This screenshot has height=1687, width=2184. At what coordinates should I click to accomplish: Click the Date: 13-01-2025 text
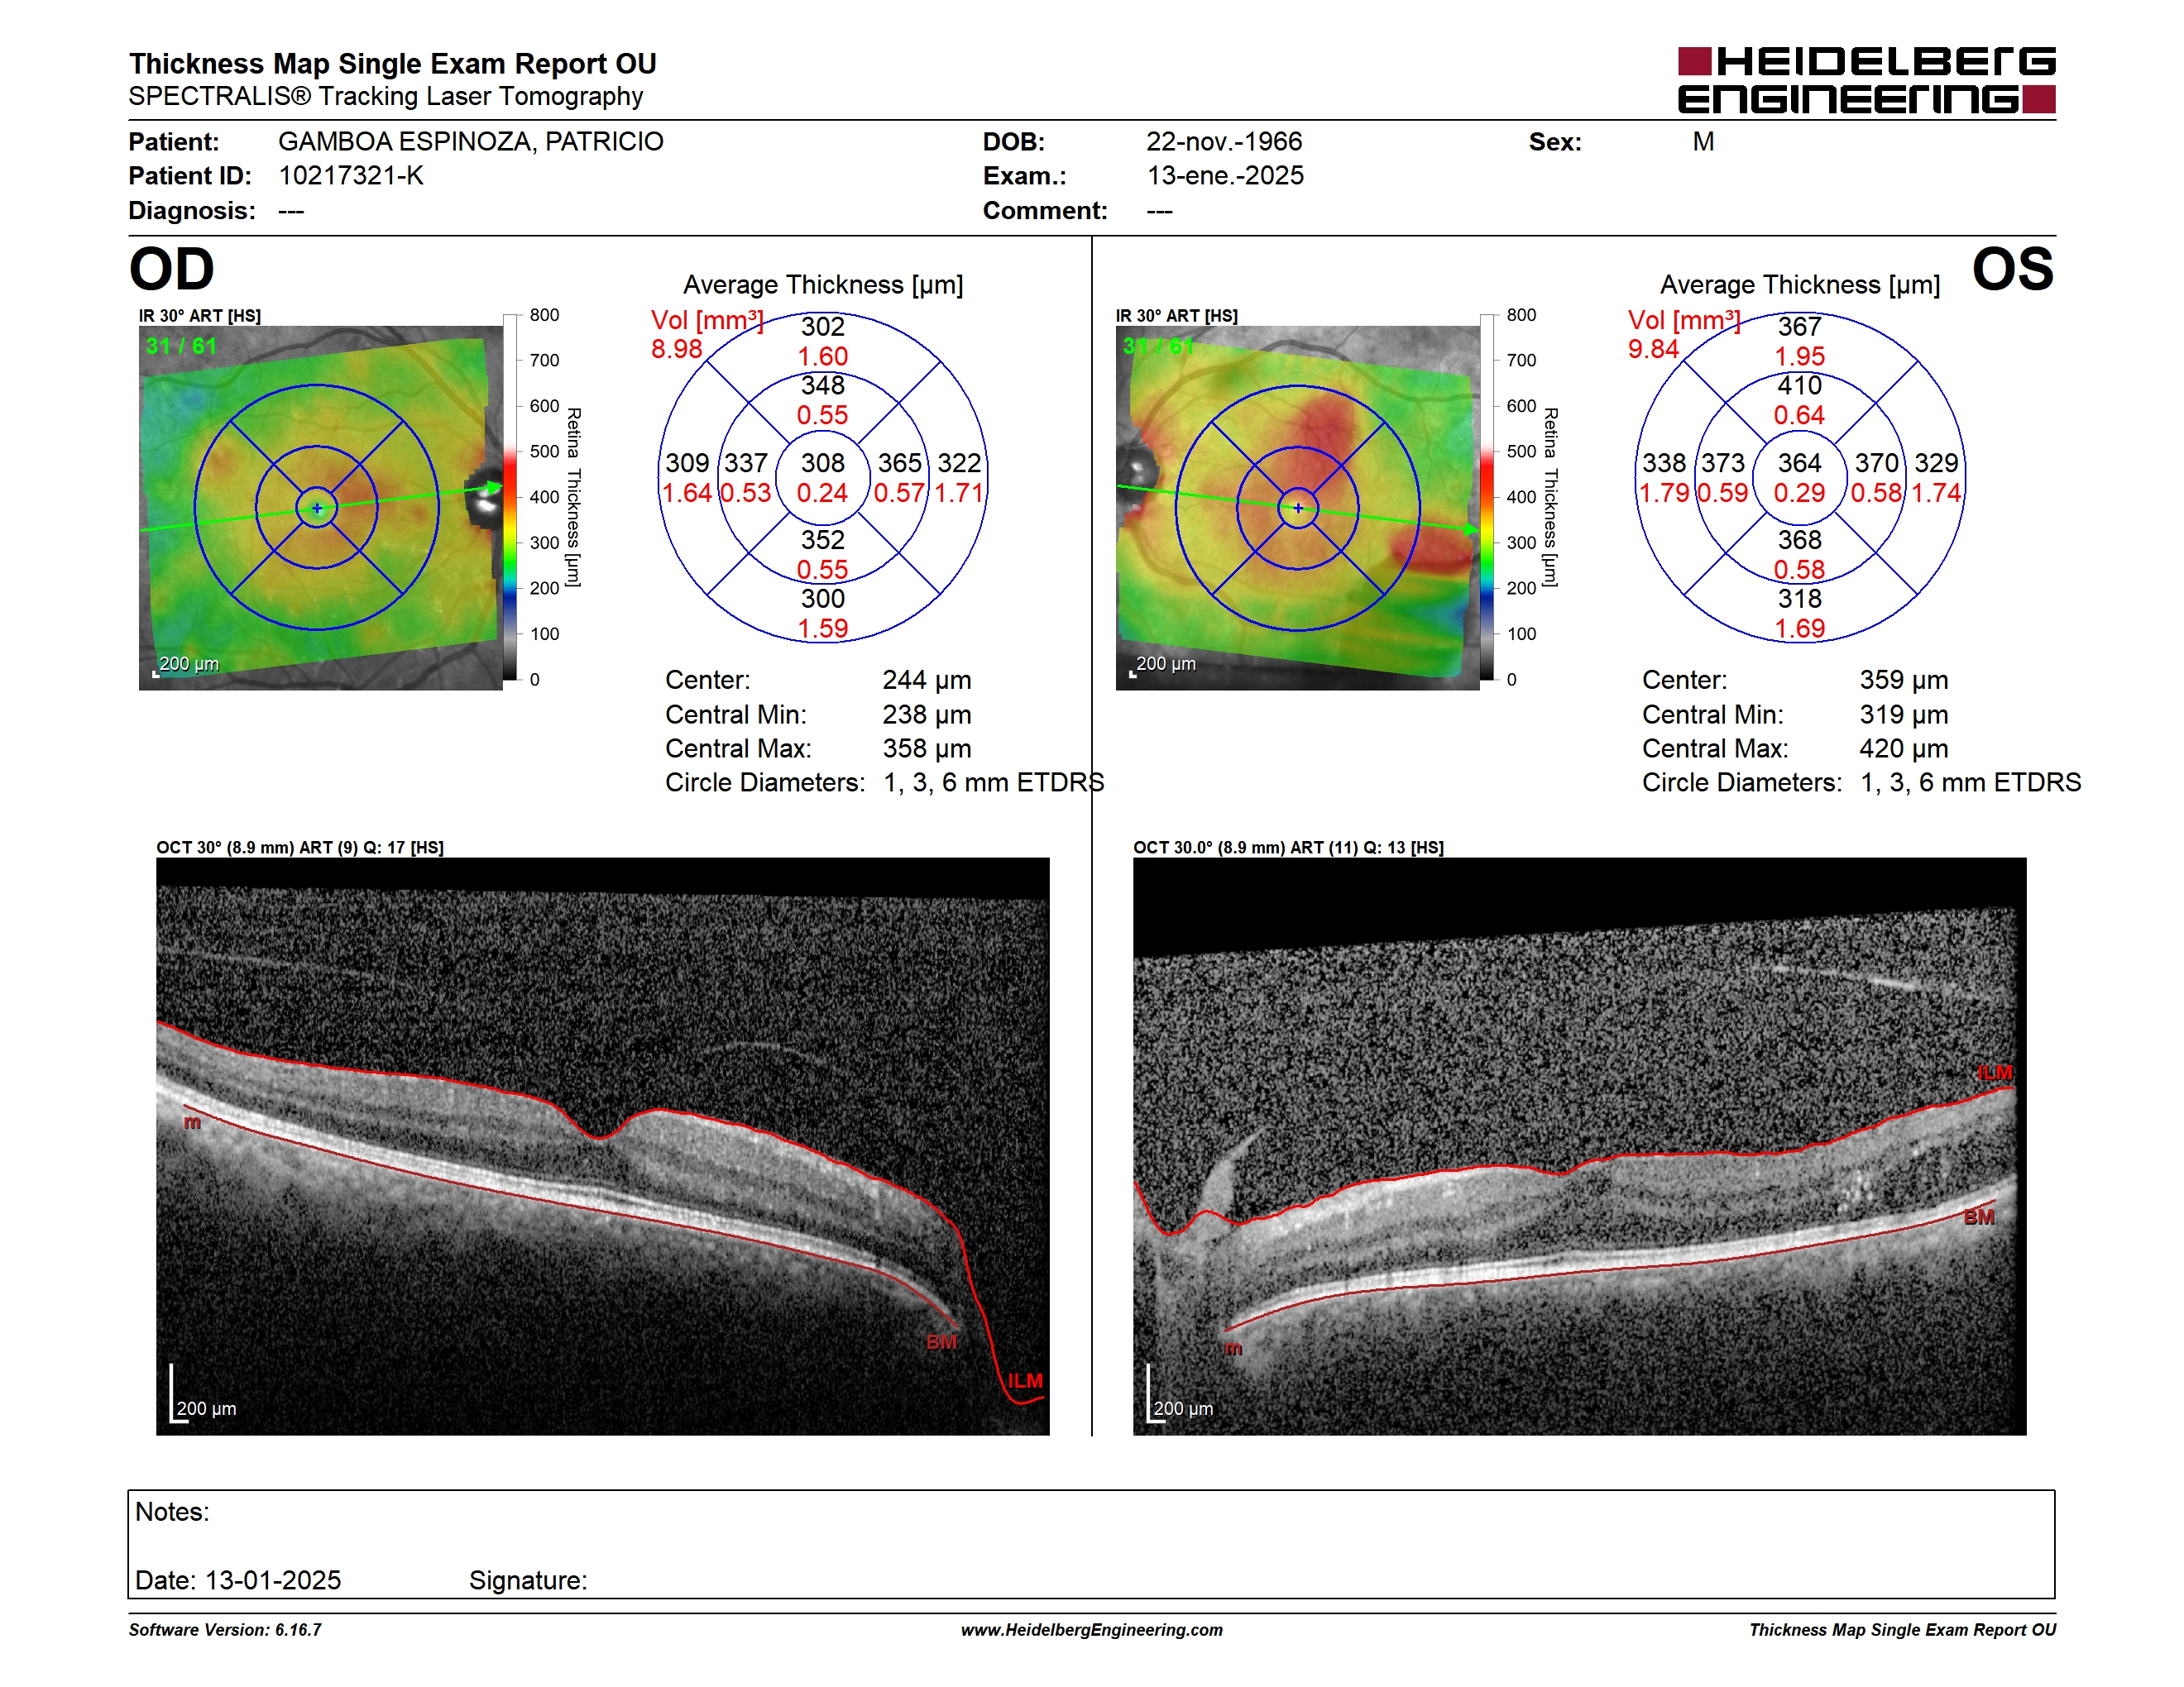238,1580
